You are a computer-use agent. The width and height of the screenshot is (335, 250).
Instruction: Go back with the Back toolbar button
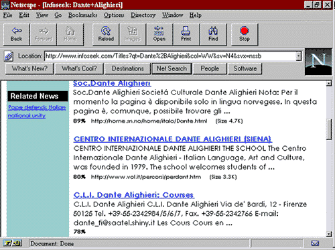tap(16, 35)
